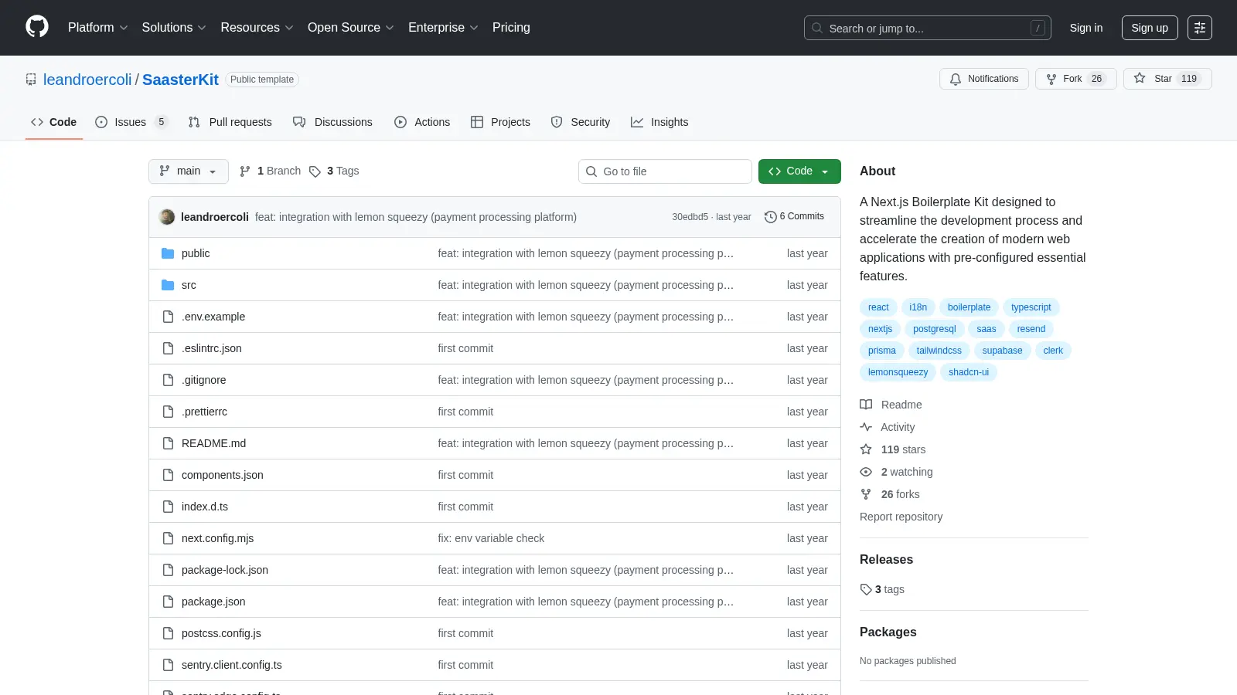Open the Projects tab
1237x695 pixels.
(500, 122)
